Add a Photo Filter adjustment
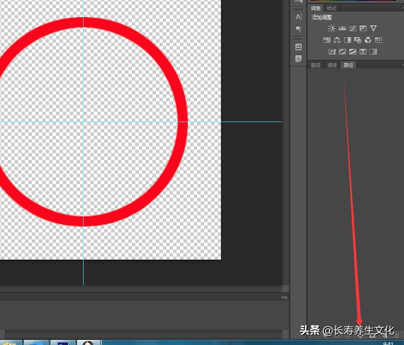Screen dimensions: 404x345 pos(358,40)
